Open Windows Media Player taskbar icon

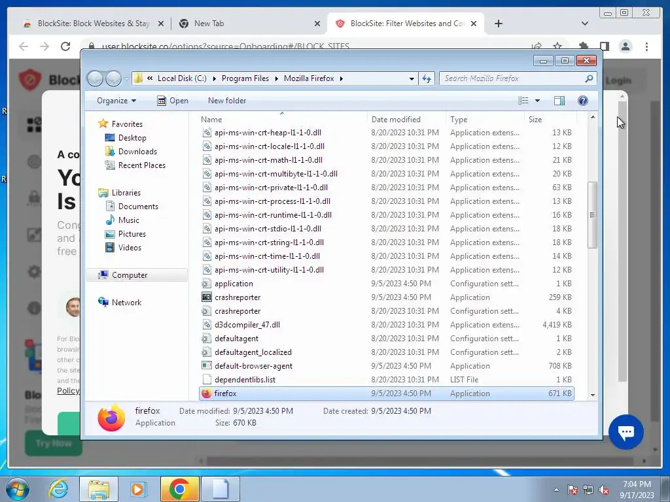tap(138, 489)
